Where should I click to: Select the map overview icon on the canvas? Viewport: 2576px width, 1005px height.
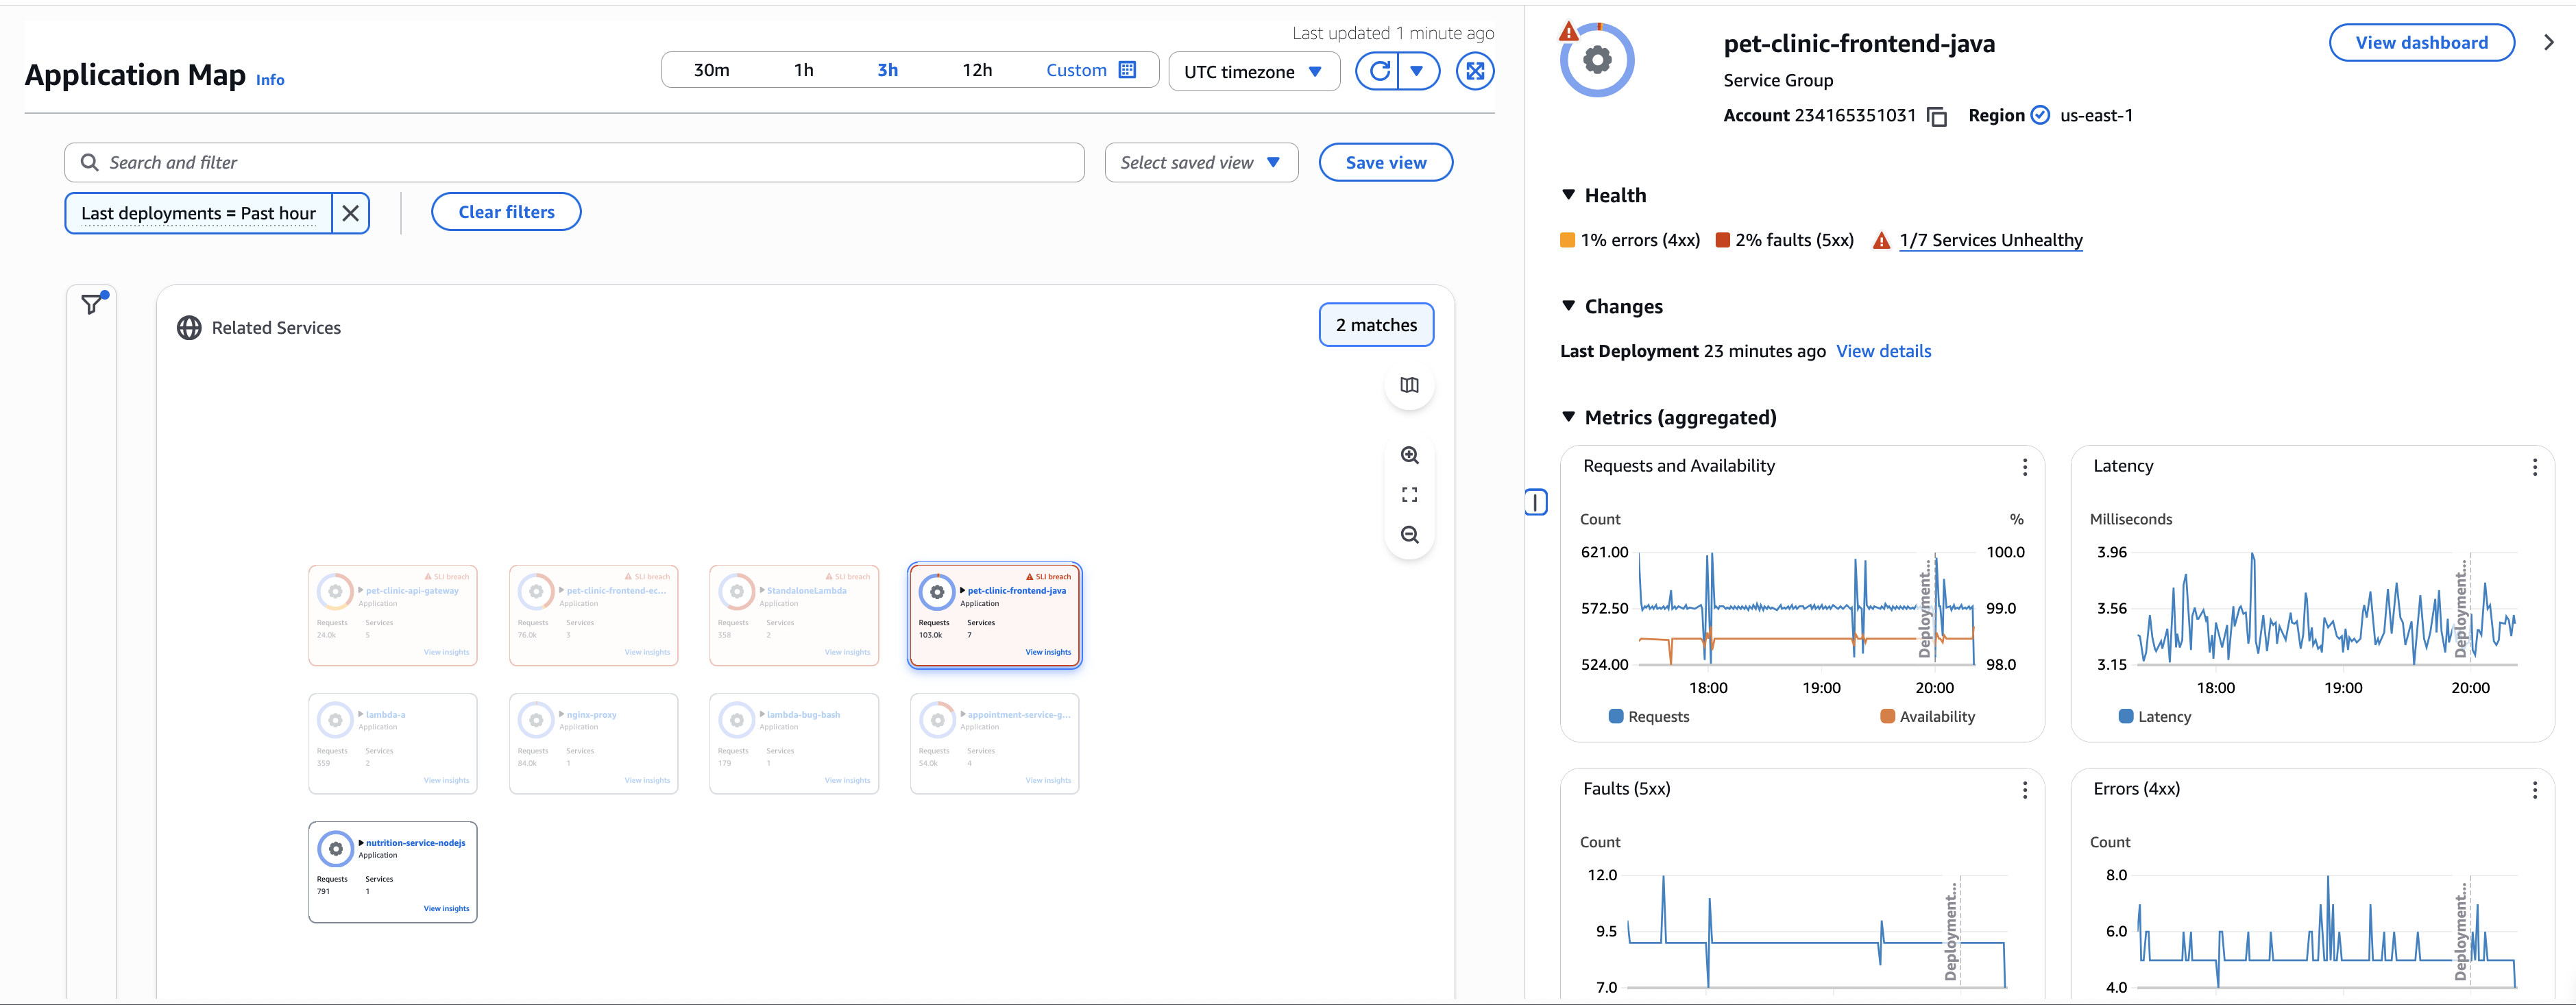point(1409,385)
